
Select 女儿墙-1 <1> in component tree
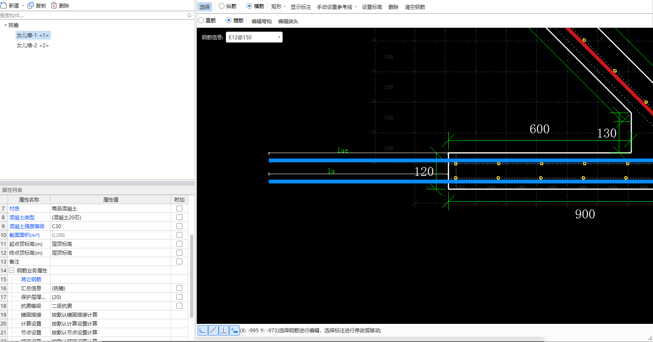33,35
